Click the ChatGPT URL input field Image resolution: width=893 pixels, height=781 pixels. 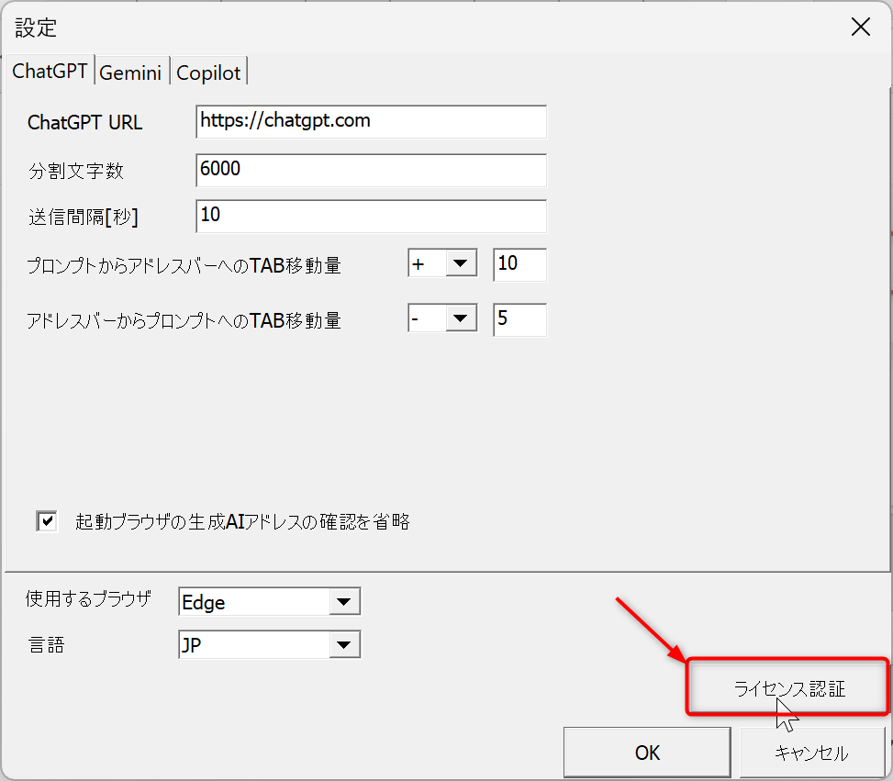coord(371,121)
